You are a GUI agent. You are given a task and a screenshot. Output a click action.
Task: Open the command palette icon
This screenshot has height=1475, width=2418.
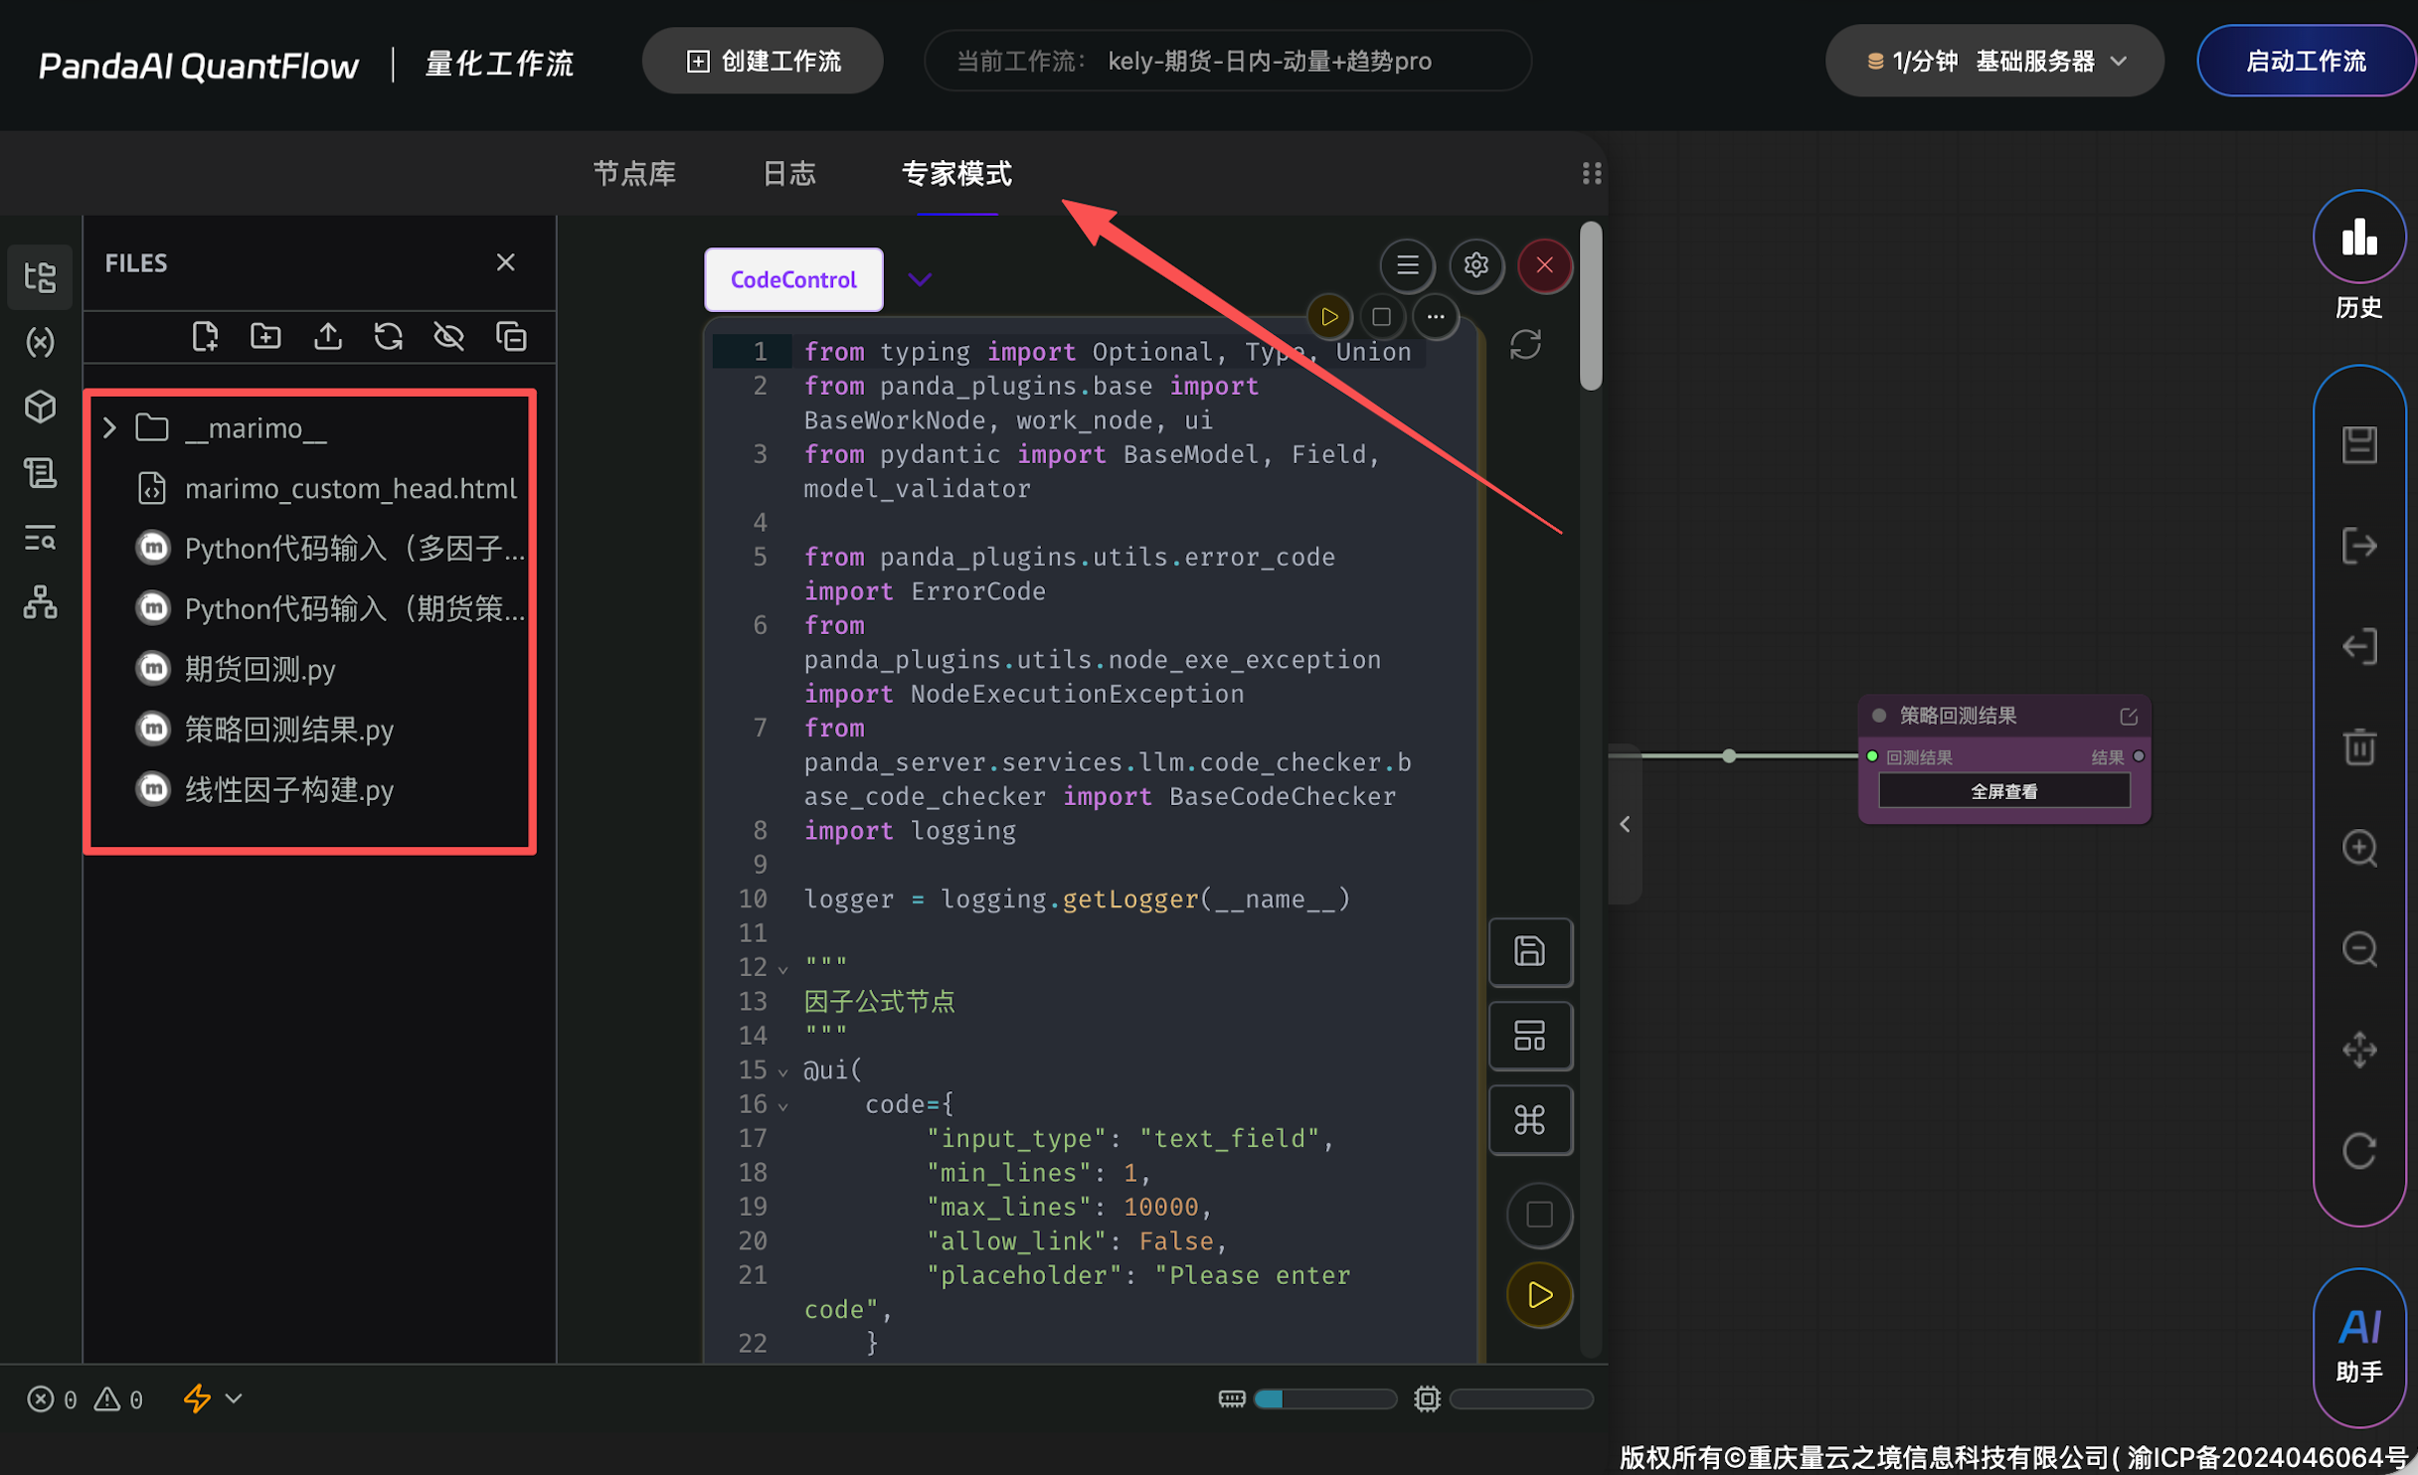click(1530, 1120)
